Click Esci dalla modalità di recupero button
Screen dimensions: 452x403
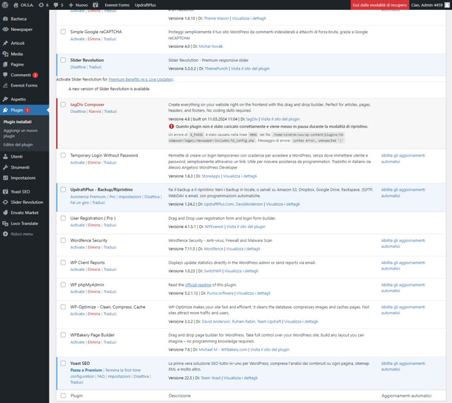[x=380, y=5]
